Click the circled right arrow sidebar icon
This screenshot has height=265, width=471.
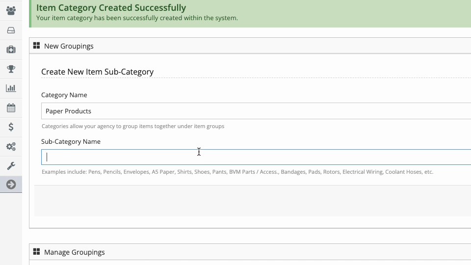click(11, 185)
